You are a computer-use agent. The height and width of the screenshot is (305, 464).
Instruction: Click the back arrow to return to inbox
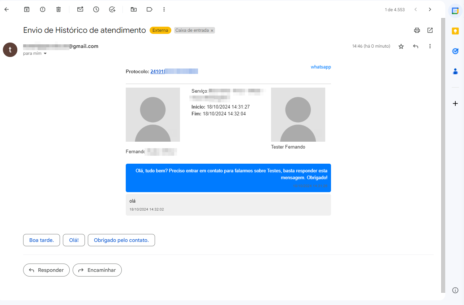click(7, 9)
